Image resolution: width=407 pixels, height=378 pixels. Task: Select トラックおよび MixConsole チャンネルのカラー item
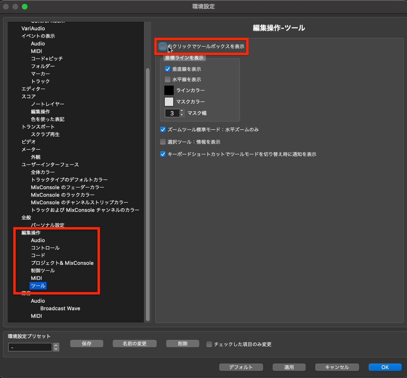[x=85, y=210]
